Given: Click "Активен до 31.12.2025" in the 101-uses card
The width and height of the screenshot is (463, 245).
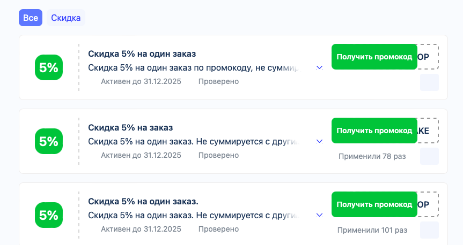Looking at the screenshot, I should 141,229.
